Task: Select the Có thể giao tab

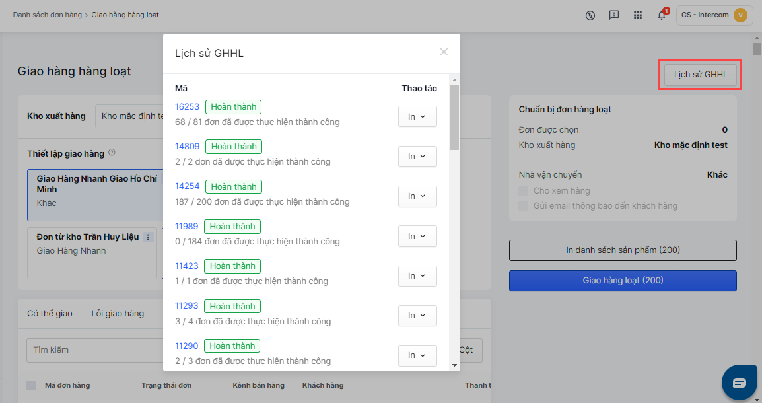Action: point(50,313)
